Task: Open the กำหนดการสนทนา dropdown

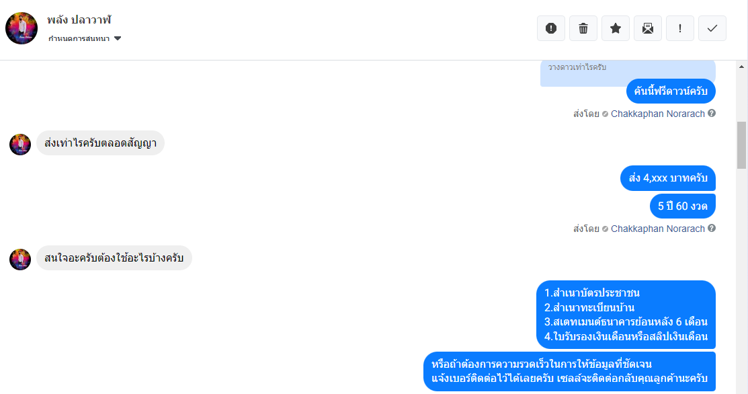Action: click(x=85, y=38)
